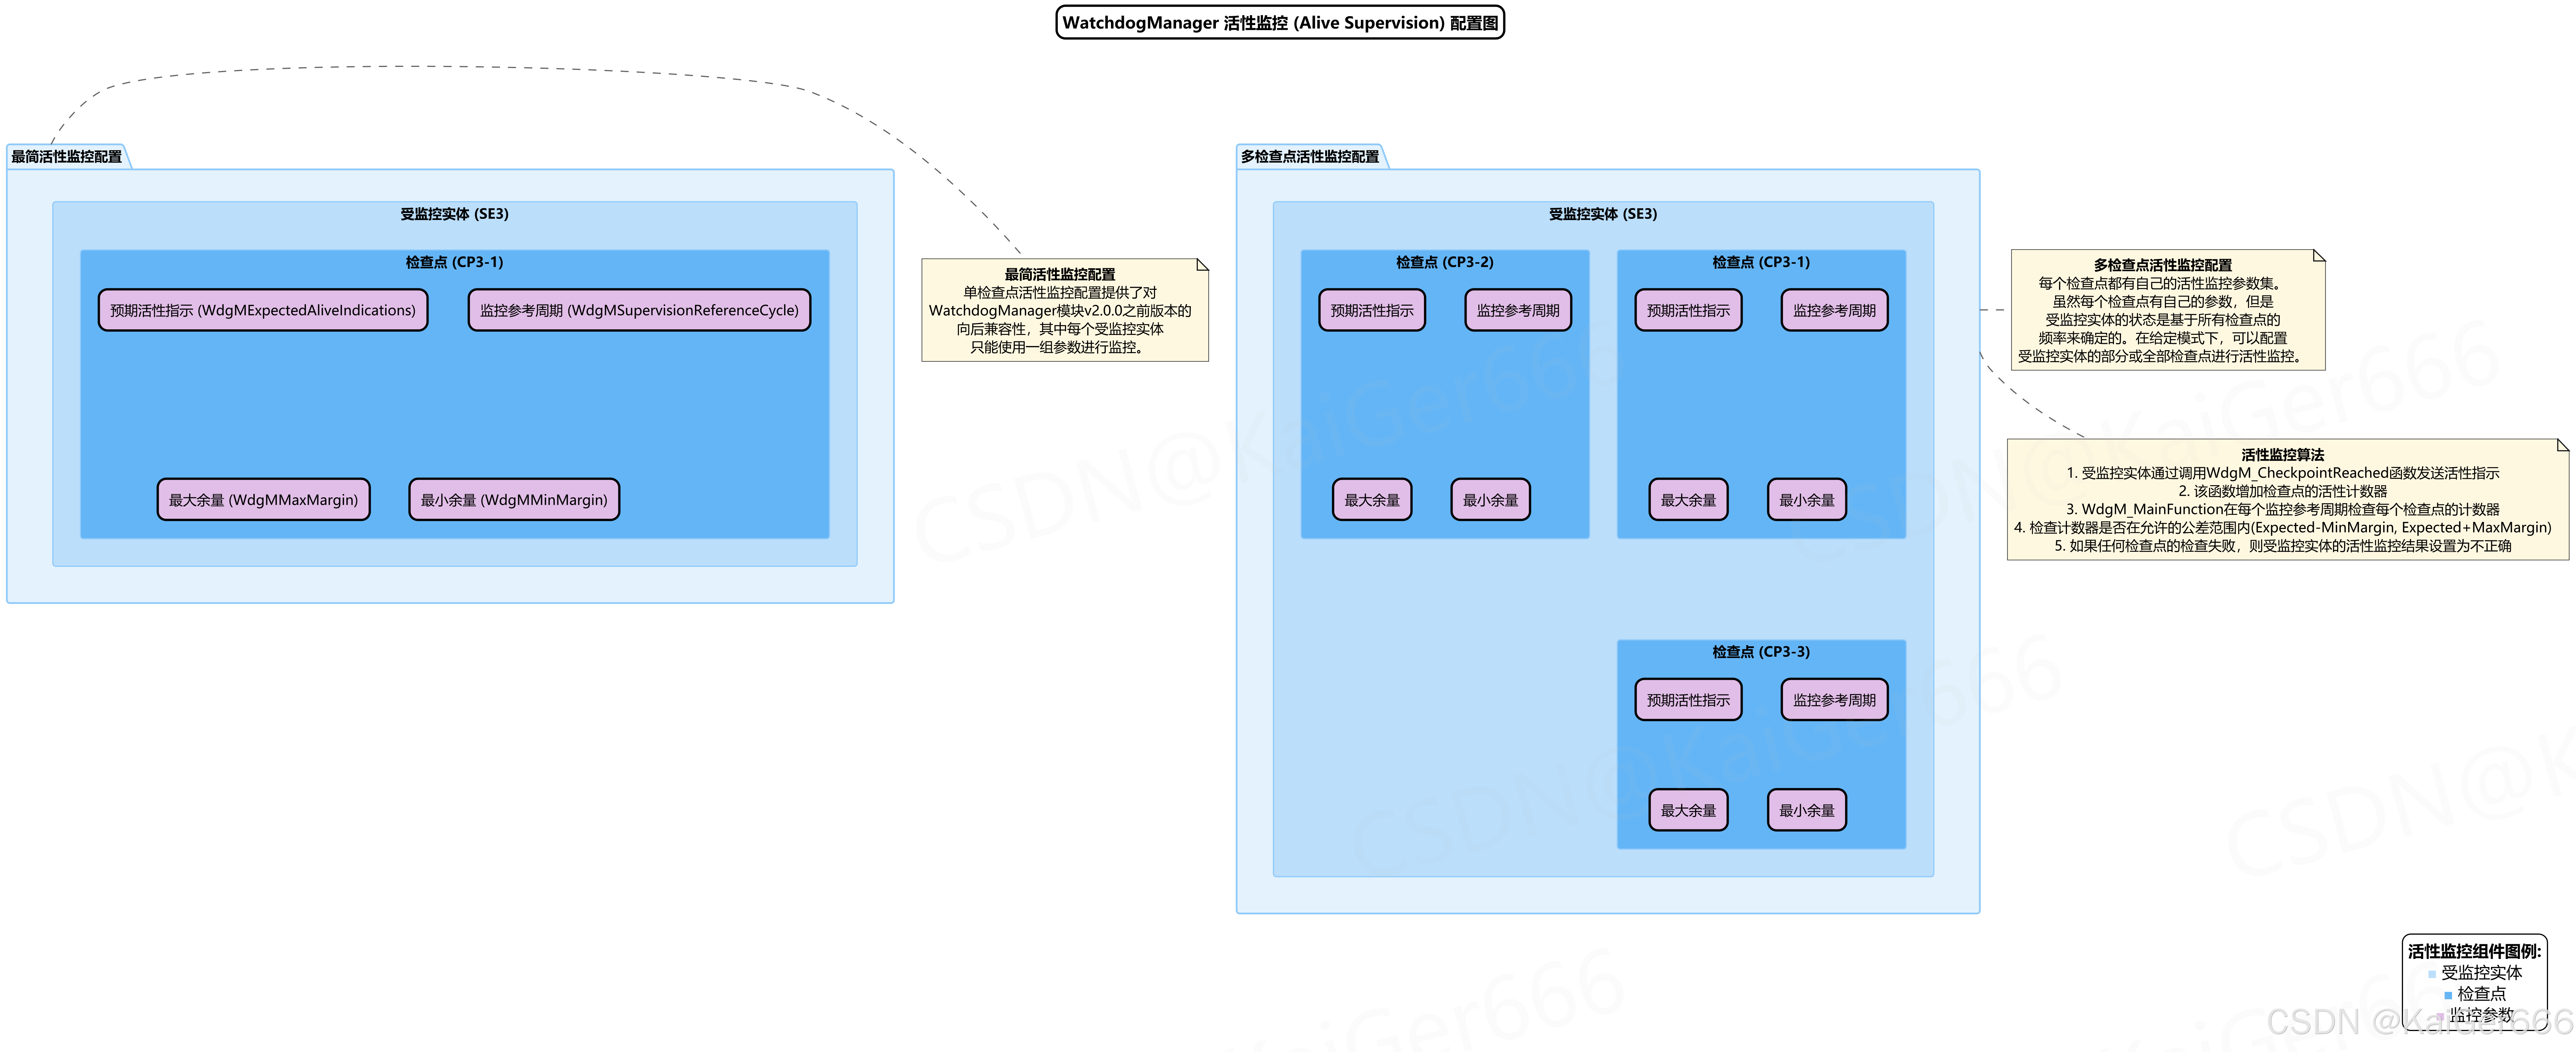Click the diagram title 'WatchdogManager 活性监控 (Alive Supervision) 配置图'
Screen dimensions: 2576x1052
[x=1280, y=23]
